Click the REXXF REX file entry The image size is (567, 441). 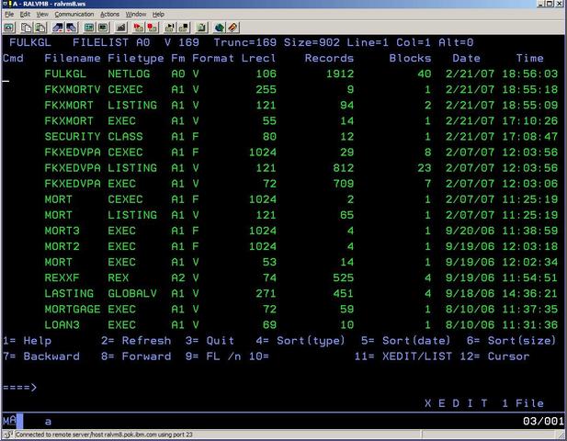[283, 277]
